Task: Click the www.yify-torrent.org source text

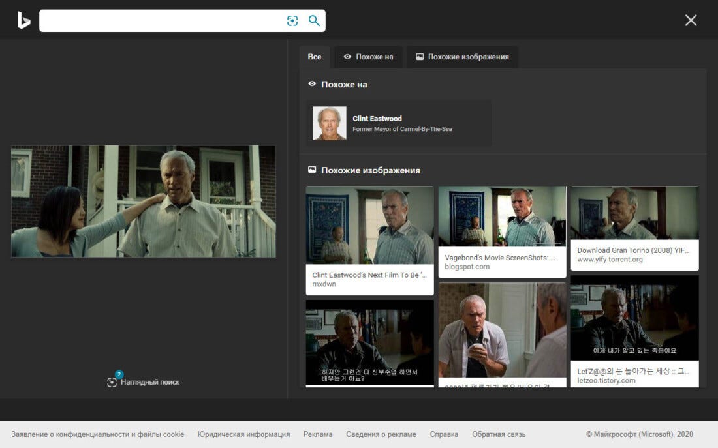Action: click(610, 260)
